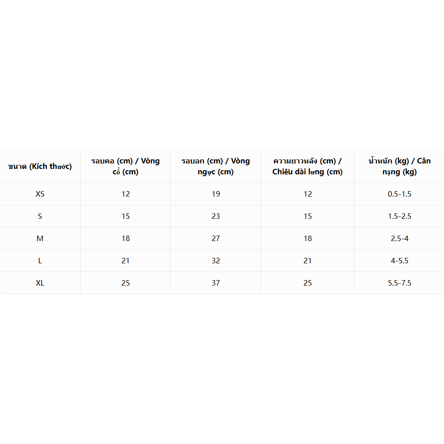Select the S size row label
Viewport: 444px width, 444px height.
(x=40, y=217)
